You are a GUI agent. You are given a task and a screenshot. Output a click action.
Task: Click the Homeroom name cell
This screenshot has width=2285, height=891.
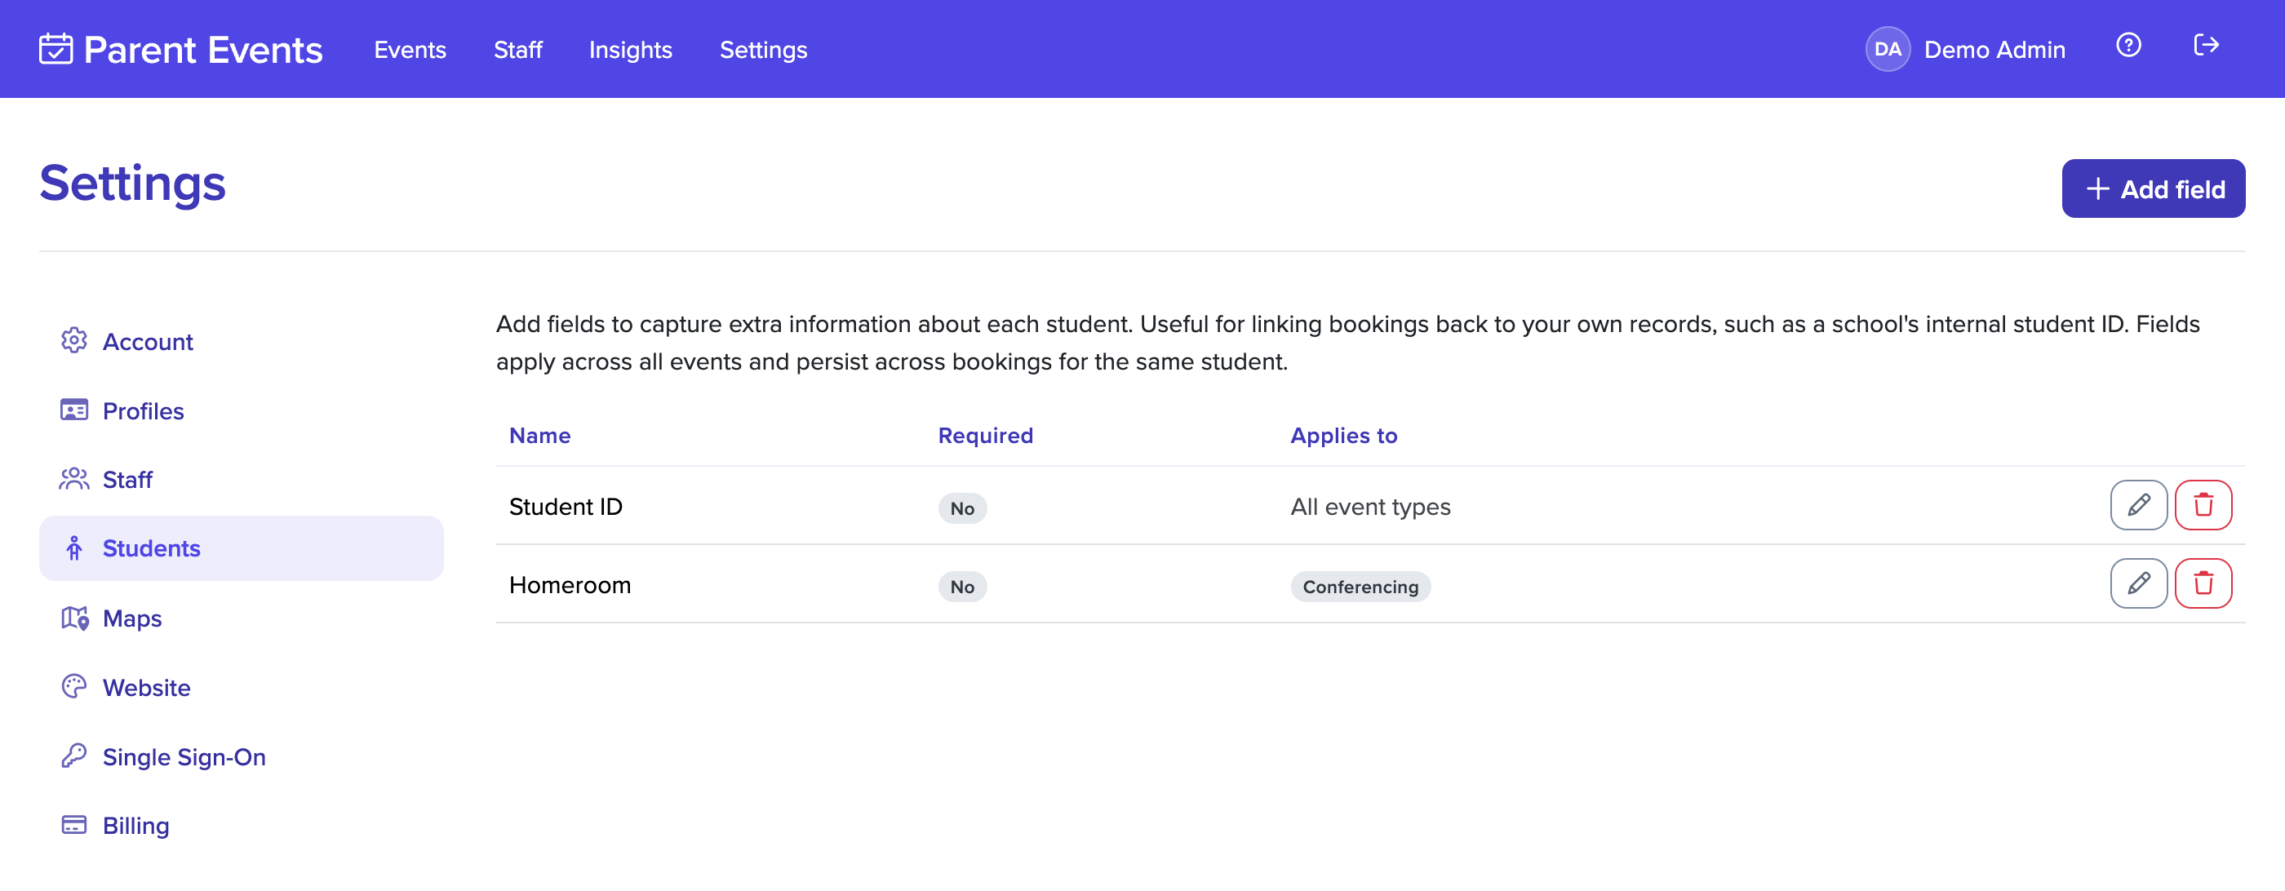coord(570,584)
